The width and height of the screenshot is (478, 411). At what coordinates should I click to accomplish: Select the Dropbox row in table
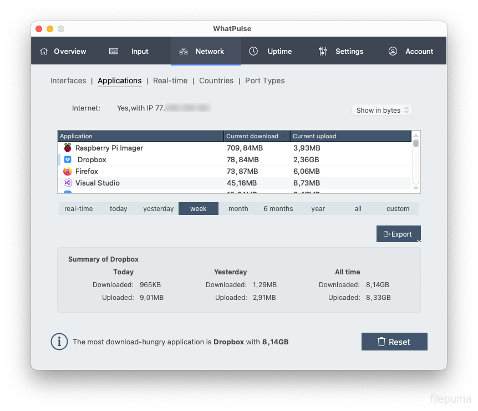click(x=166, y=160)
